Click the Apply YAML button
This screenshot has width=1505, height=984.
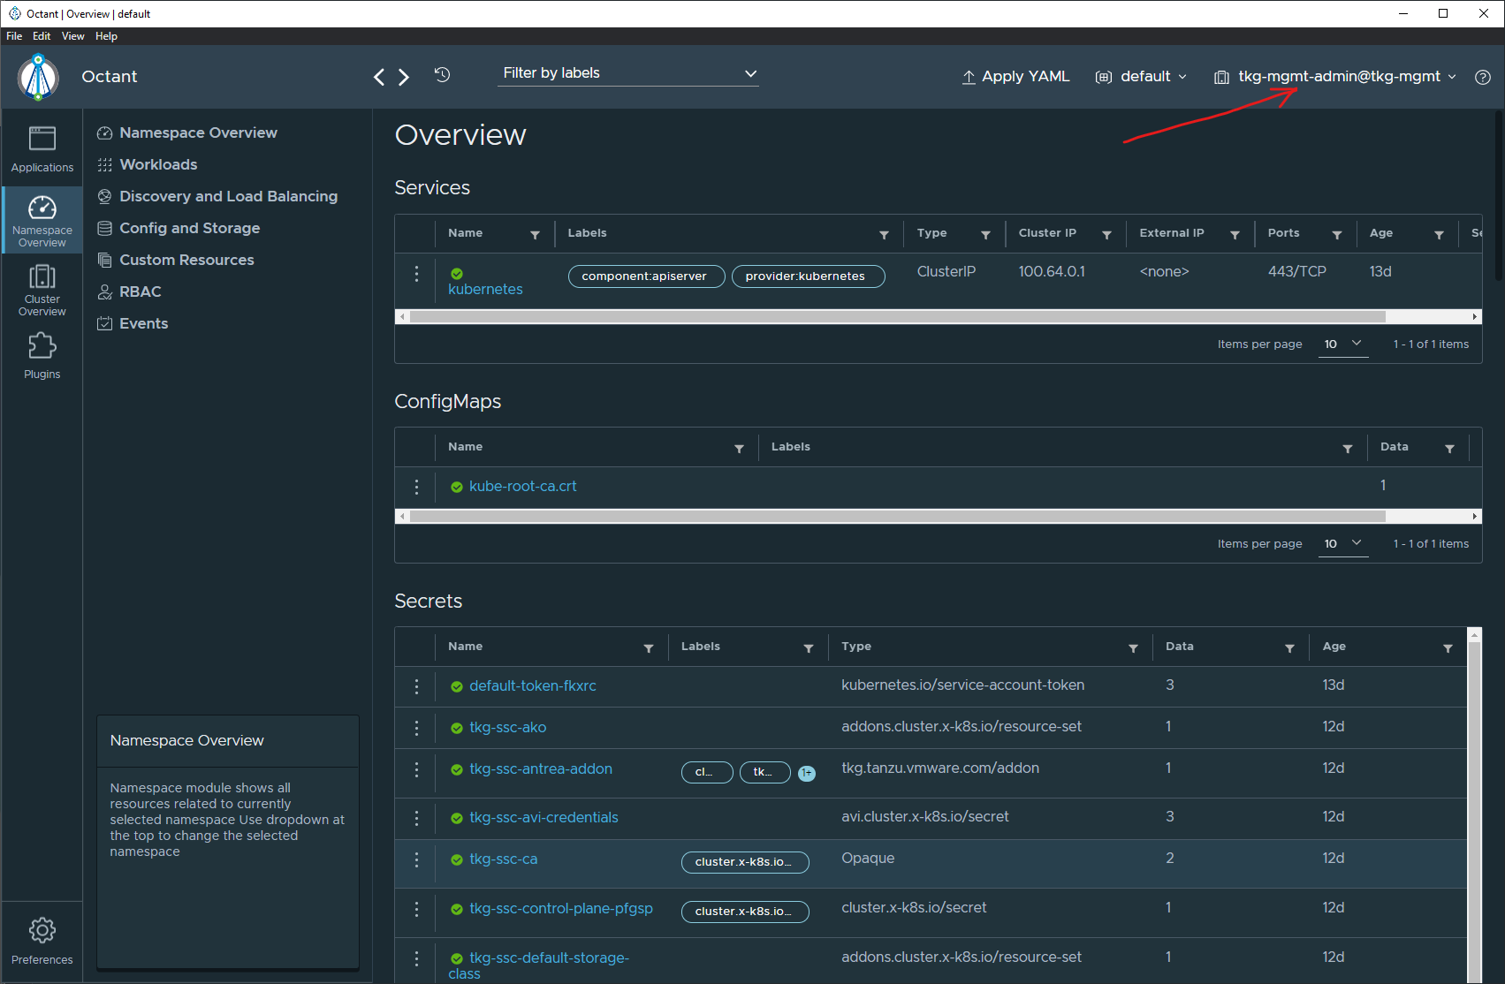point(1015,77)
